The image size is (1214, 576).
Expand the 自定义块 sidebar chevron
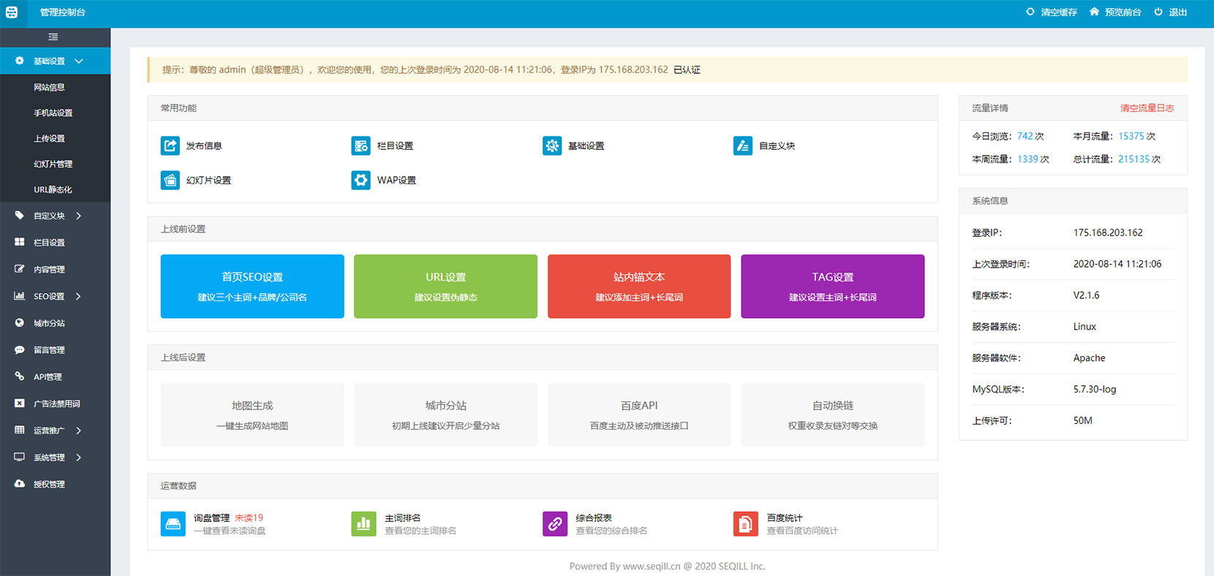[x=79, y=216]
